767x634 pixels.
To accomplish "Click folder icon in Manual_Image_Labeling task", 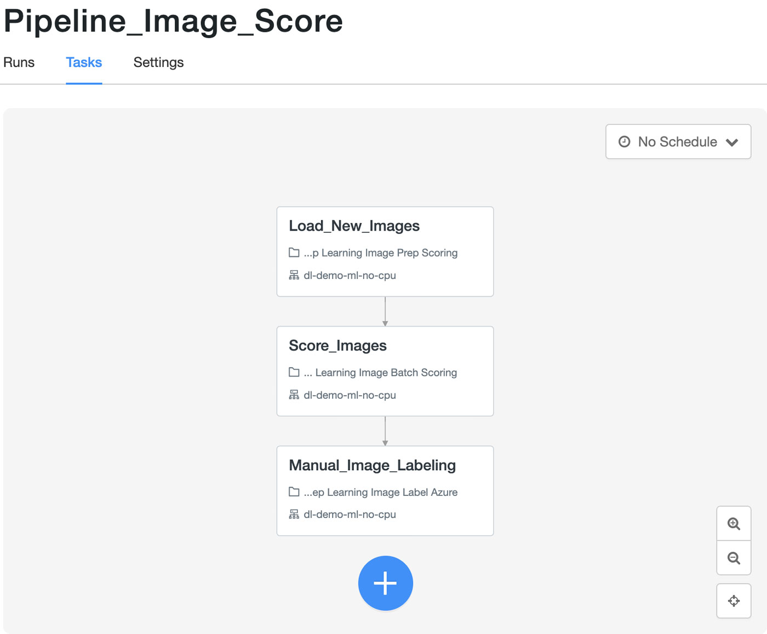I will [x=294, y=492].
